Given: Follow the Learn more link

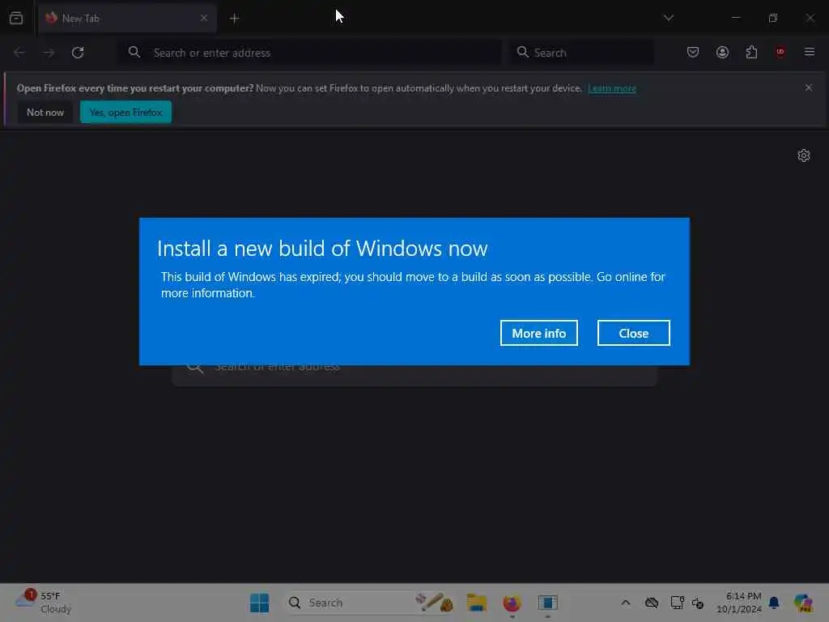Looking at the screenshot, I should point(612,88).
